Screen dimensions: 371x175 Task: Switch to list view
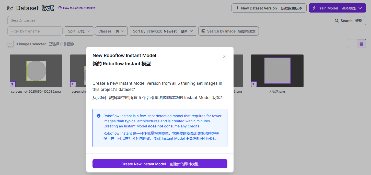353,44
